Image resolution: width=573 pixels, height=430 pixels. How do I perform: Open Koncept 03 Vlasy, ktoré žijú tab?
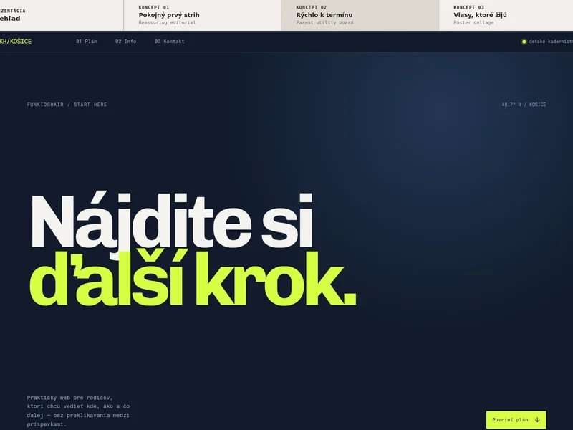coord(506,15)
